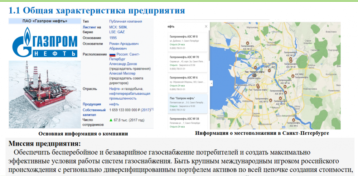Click the АЗС № 22 map marker
The width and height of the screenshot is (358, 176).
[247, 43]
